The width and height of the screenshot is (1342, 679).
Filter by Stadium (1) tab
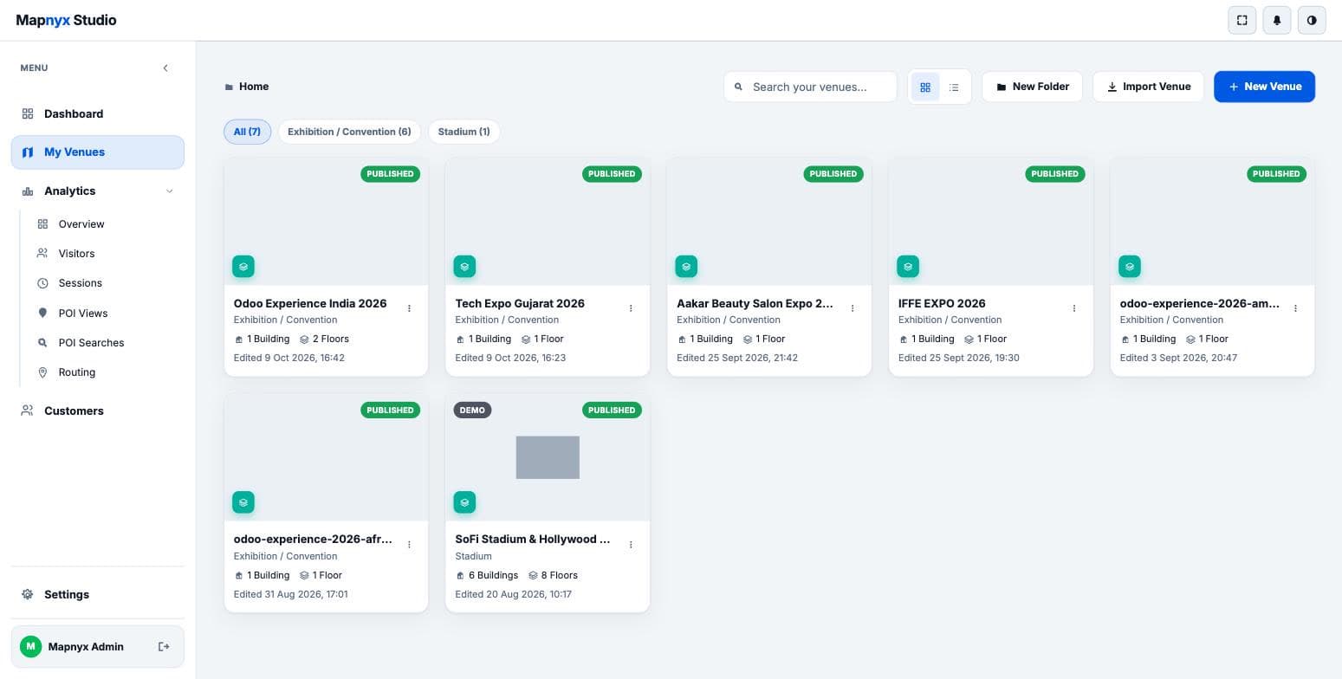[464, 132]
